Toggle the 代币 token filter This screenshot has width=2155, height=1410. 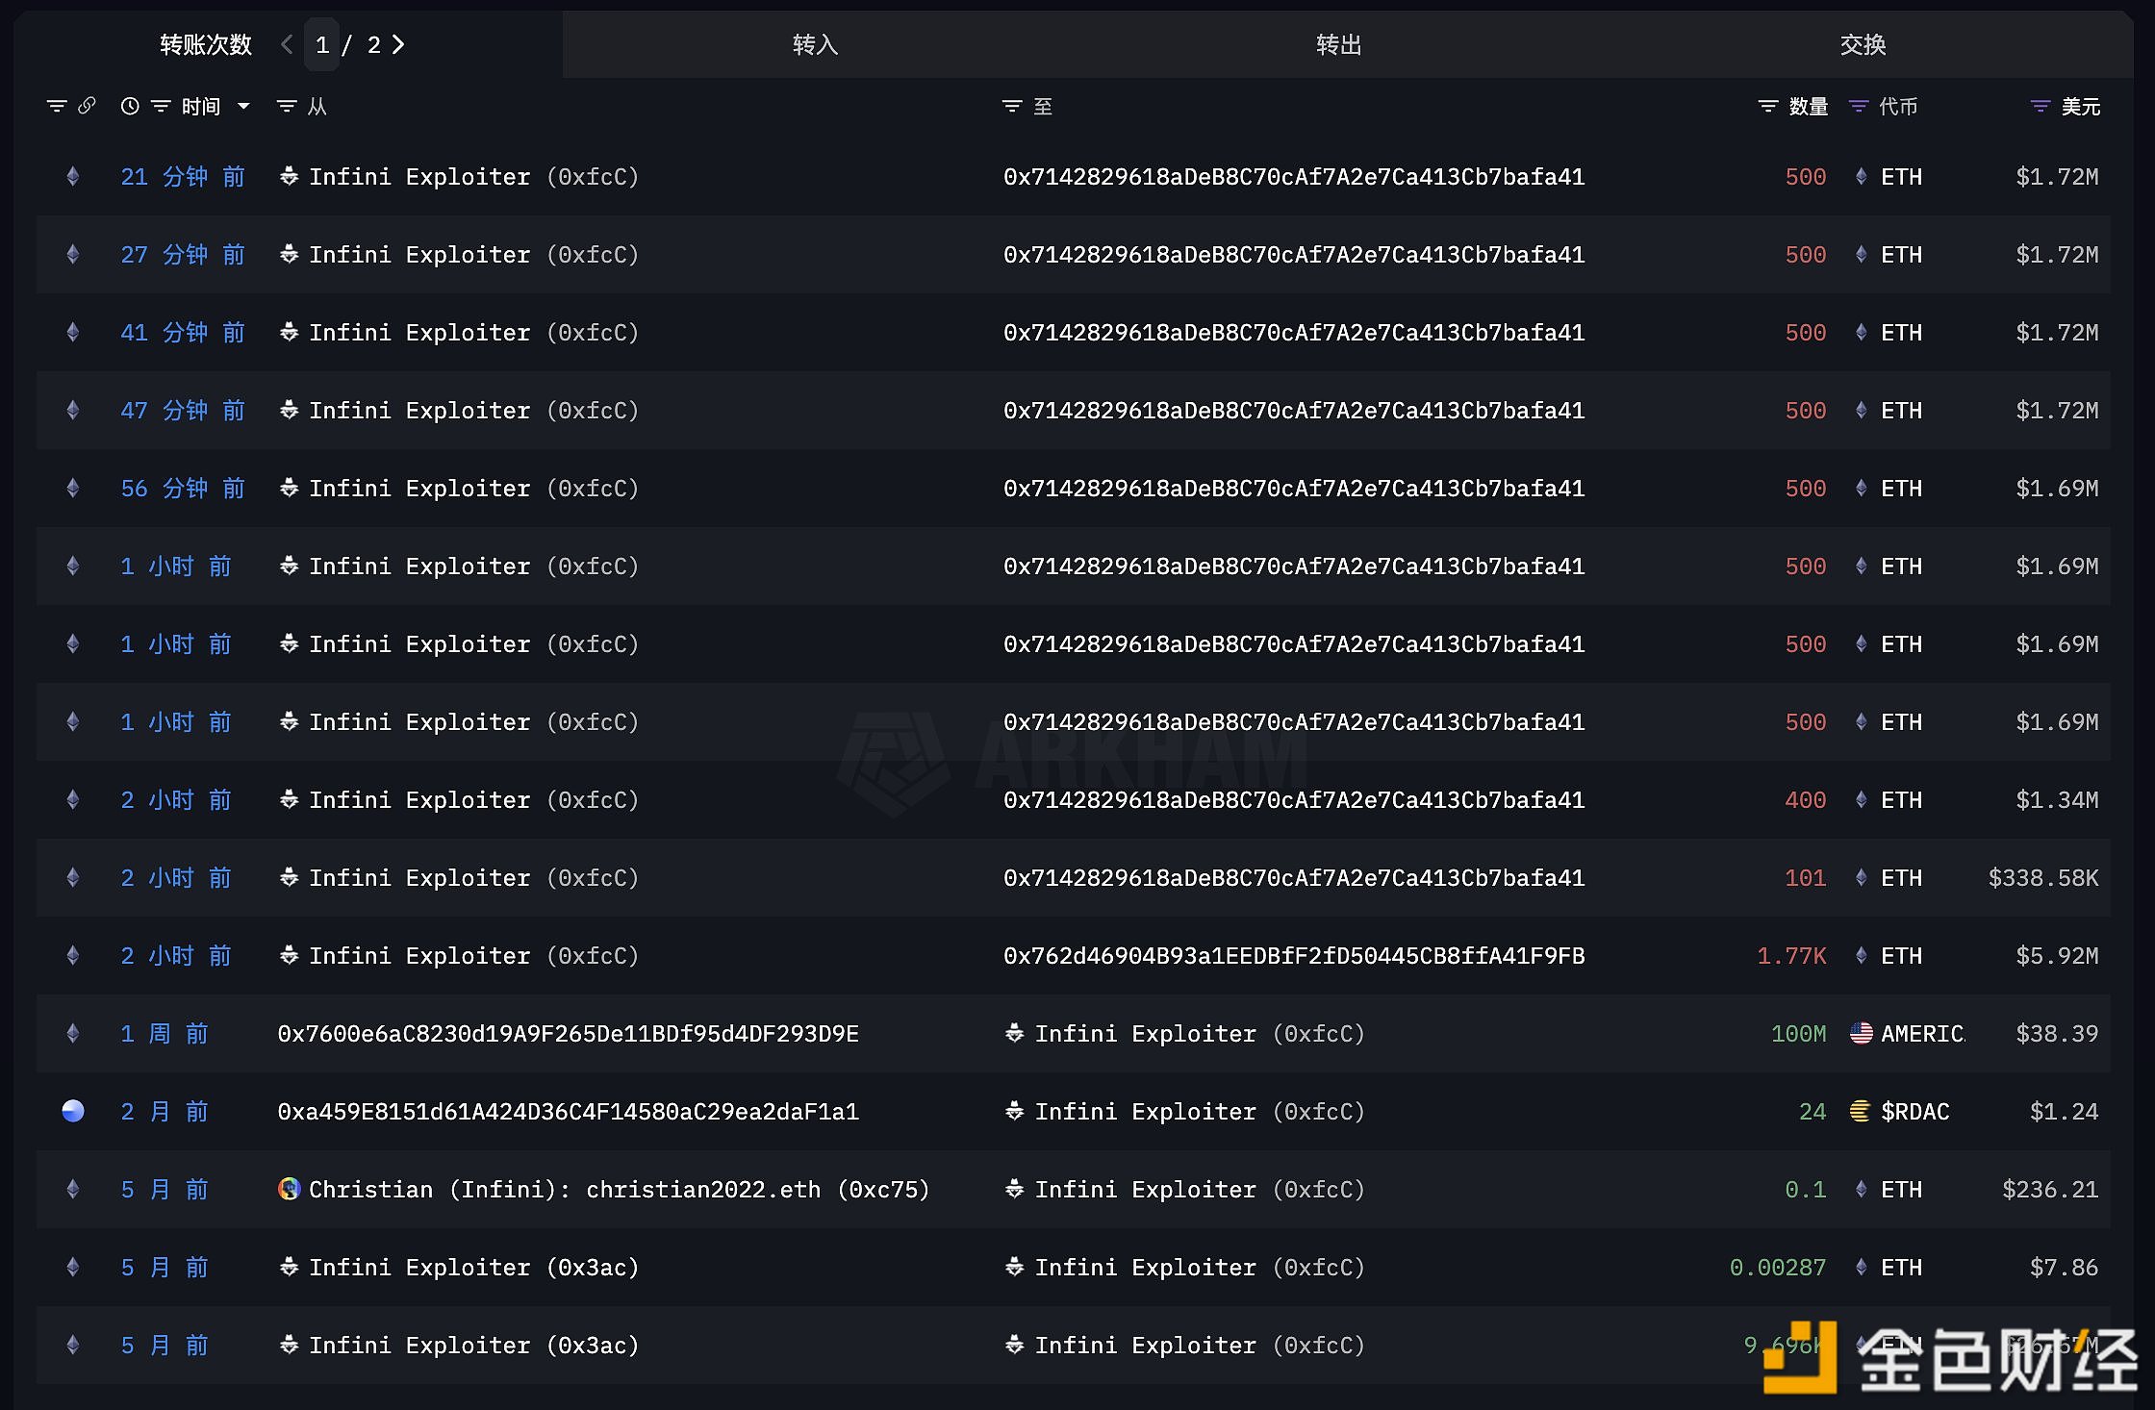1859,106
